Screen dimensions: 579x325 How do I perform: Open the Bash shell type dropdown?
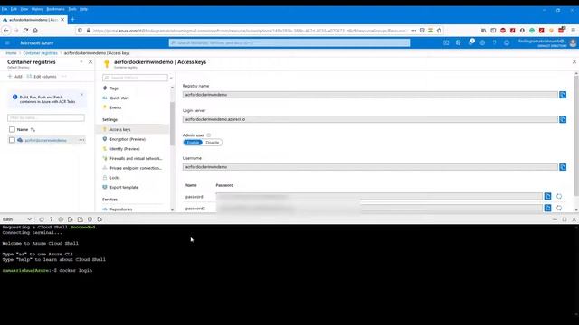pos(17,219)
